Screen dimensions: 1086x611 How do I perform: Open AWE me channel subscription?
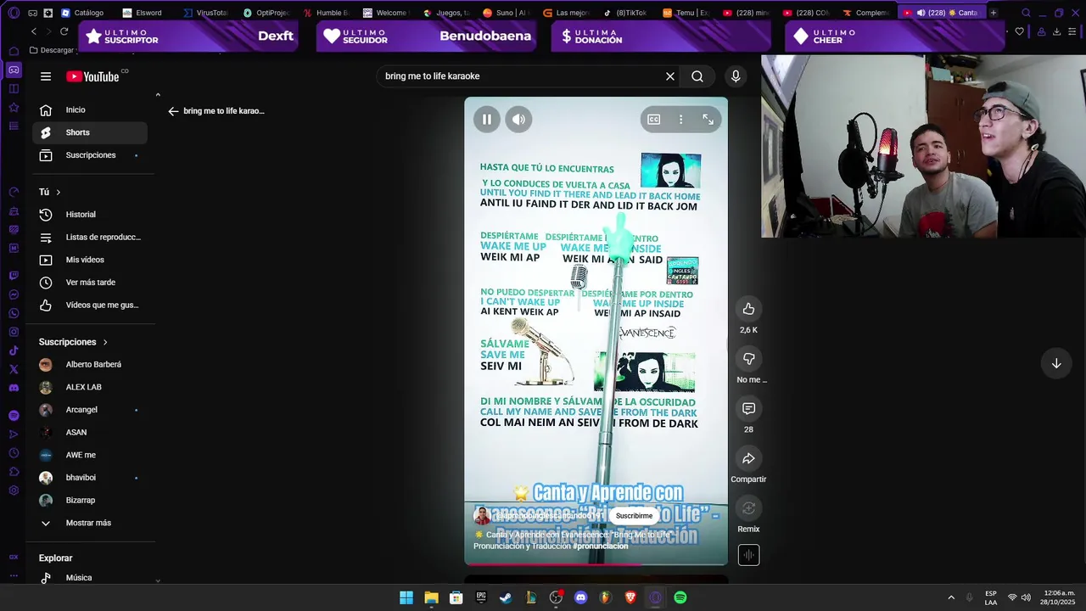click(90, 455)
